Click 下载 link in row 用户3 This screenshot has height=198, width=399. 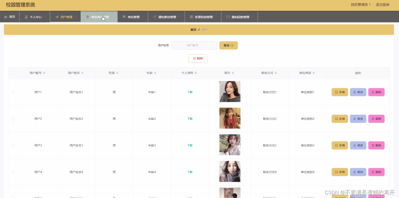pos(190,145)
